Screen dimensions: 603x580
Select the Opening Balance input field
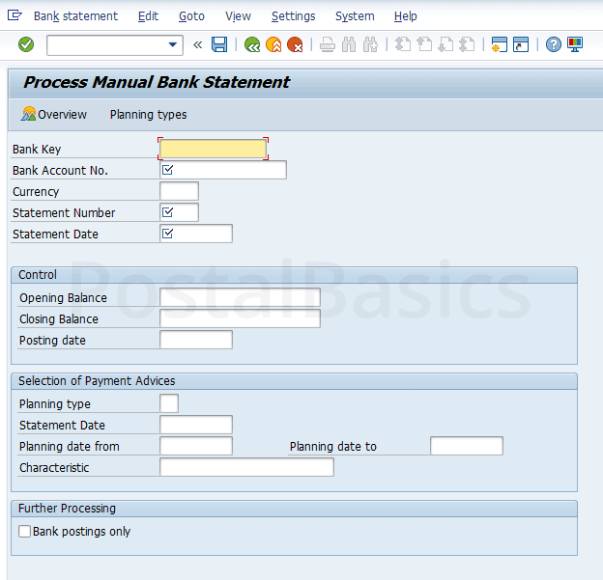point(240,297)
